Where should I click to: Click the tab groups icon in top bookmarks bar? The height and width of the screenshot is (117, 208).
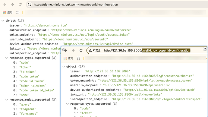[18, 12]
